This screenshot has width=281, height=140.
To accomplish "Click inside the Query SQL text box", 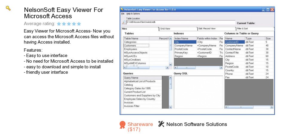I will click(198, 92).
